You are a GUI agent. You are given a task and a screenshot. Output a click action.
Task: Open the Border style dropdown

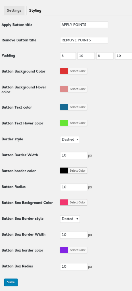click(70, 139)
